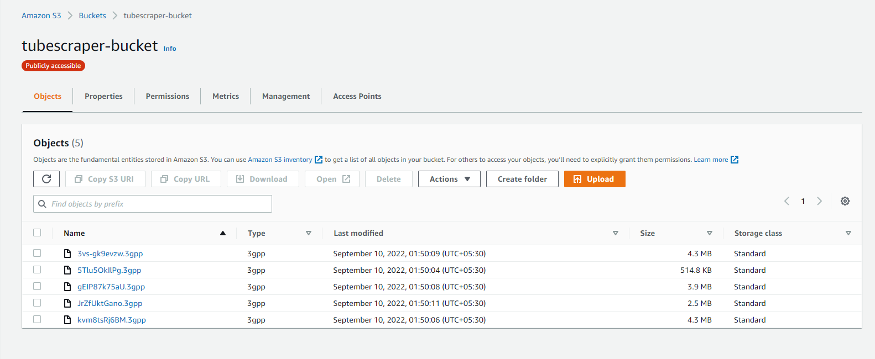Sort by Size column arrow

point(710,233)
